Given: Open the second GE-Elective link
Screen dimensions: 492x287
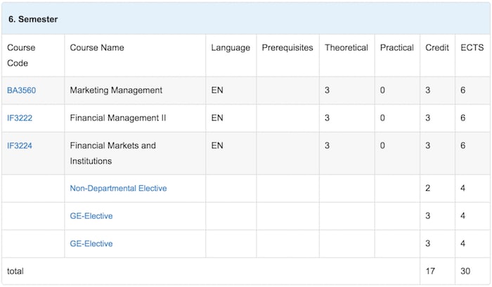Looking at the screenshot, I should 91,243.
